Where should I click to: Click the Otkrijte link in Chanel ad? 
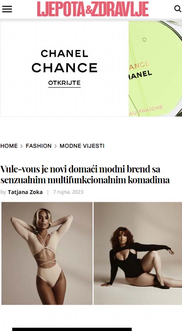pos(64,83)
